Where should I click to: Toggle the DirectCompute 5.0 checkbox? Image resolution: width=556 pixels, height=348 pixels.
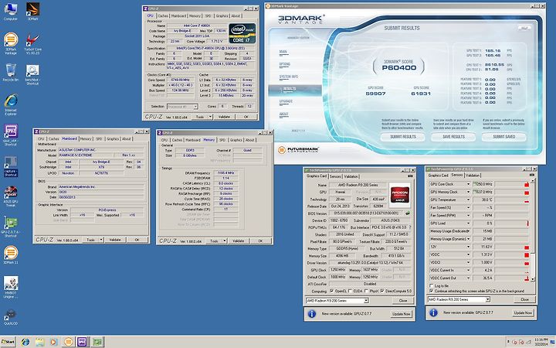click(x=382, y=291)
